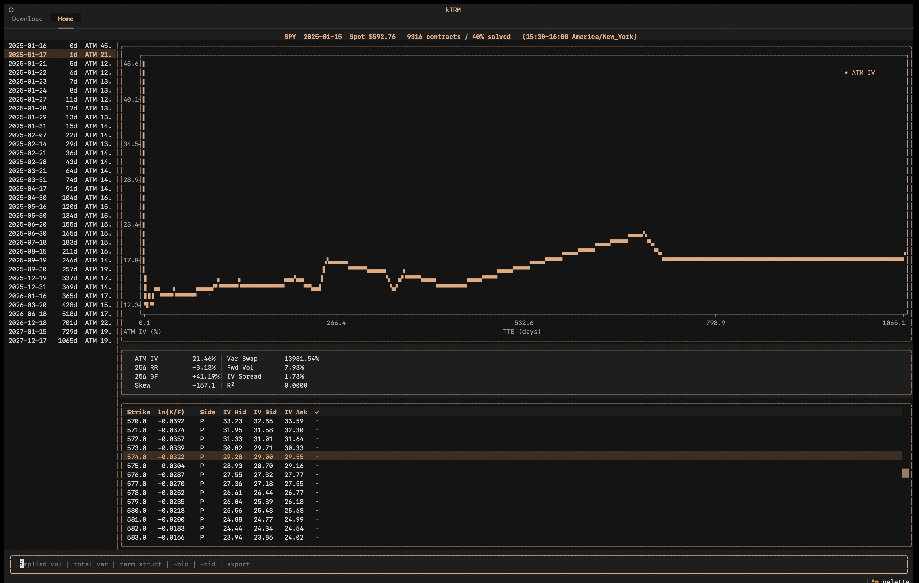Select the Home tab

[66, 19]
